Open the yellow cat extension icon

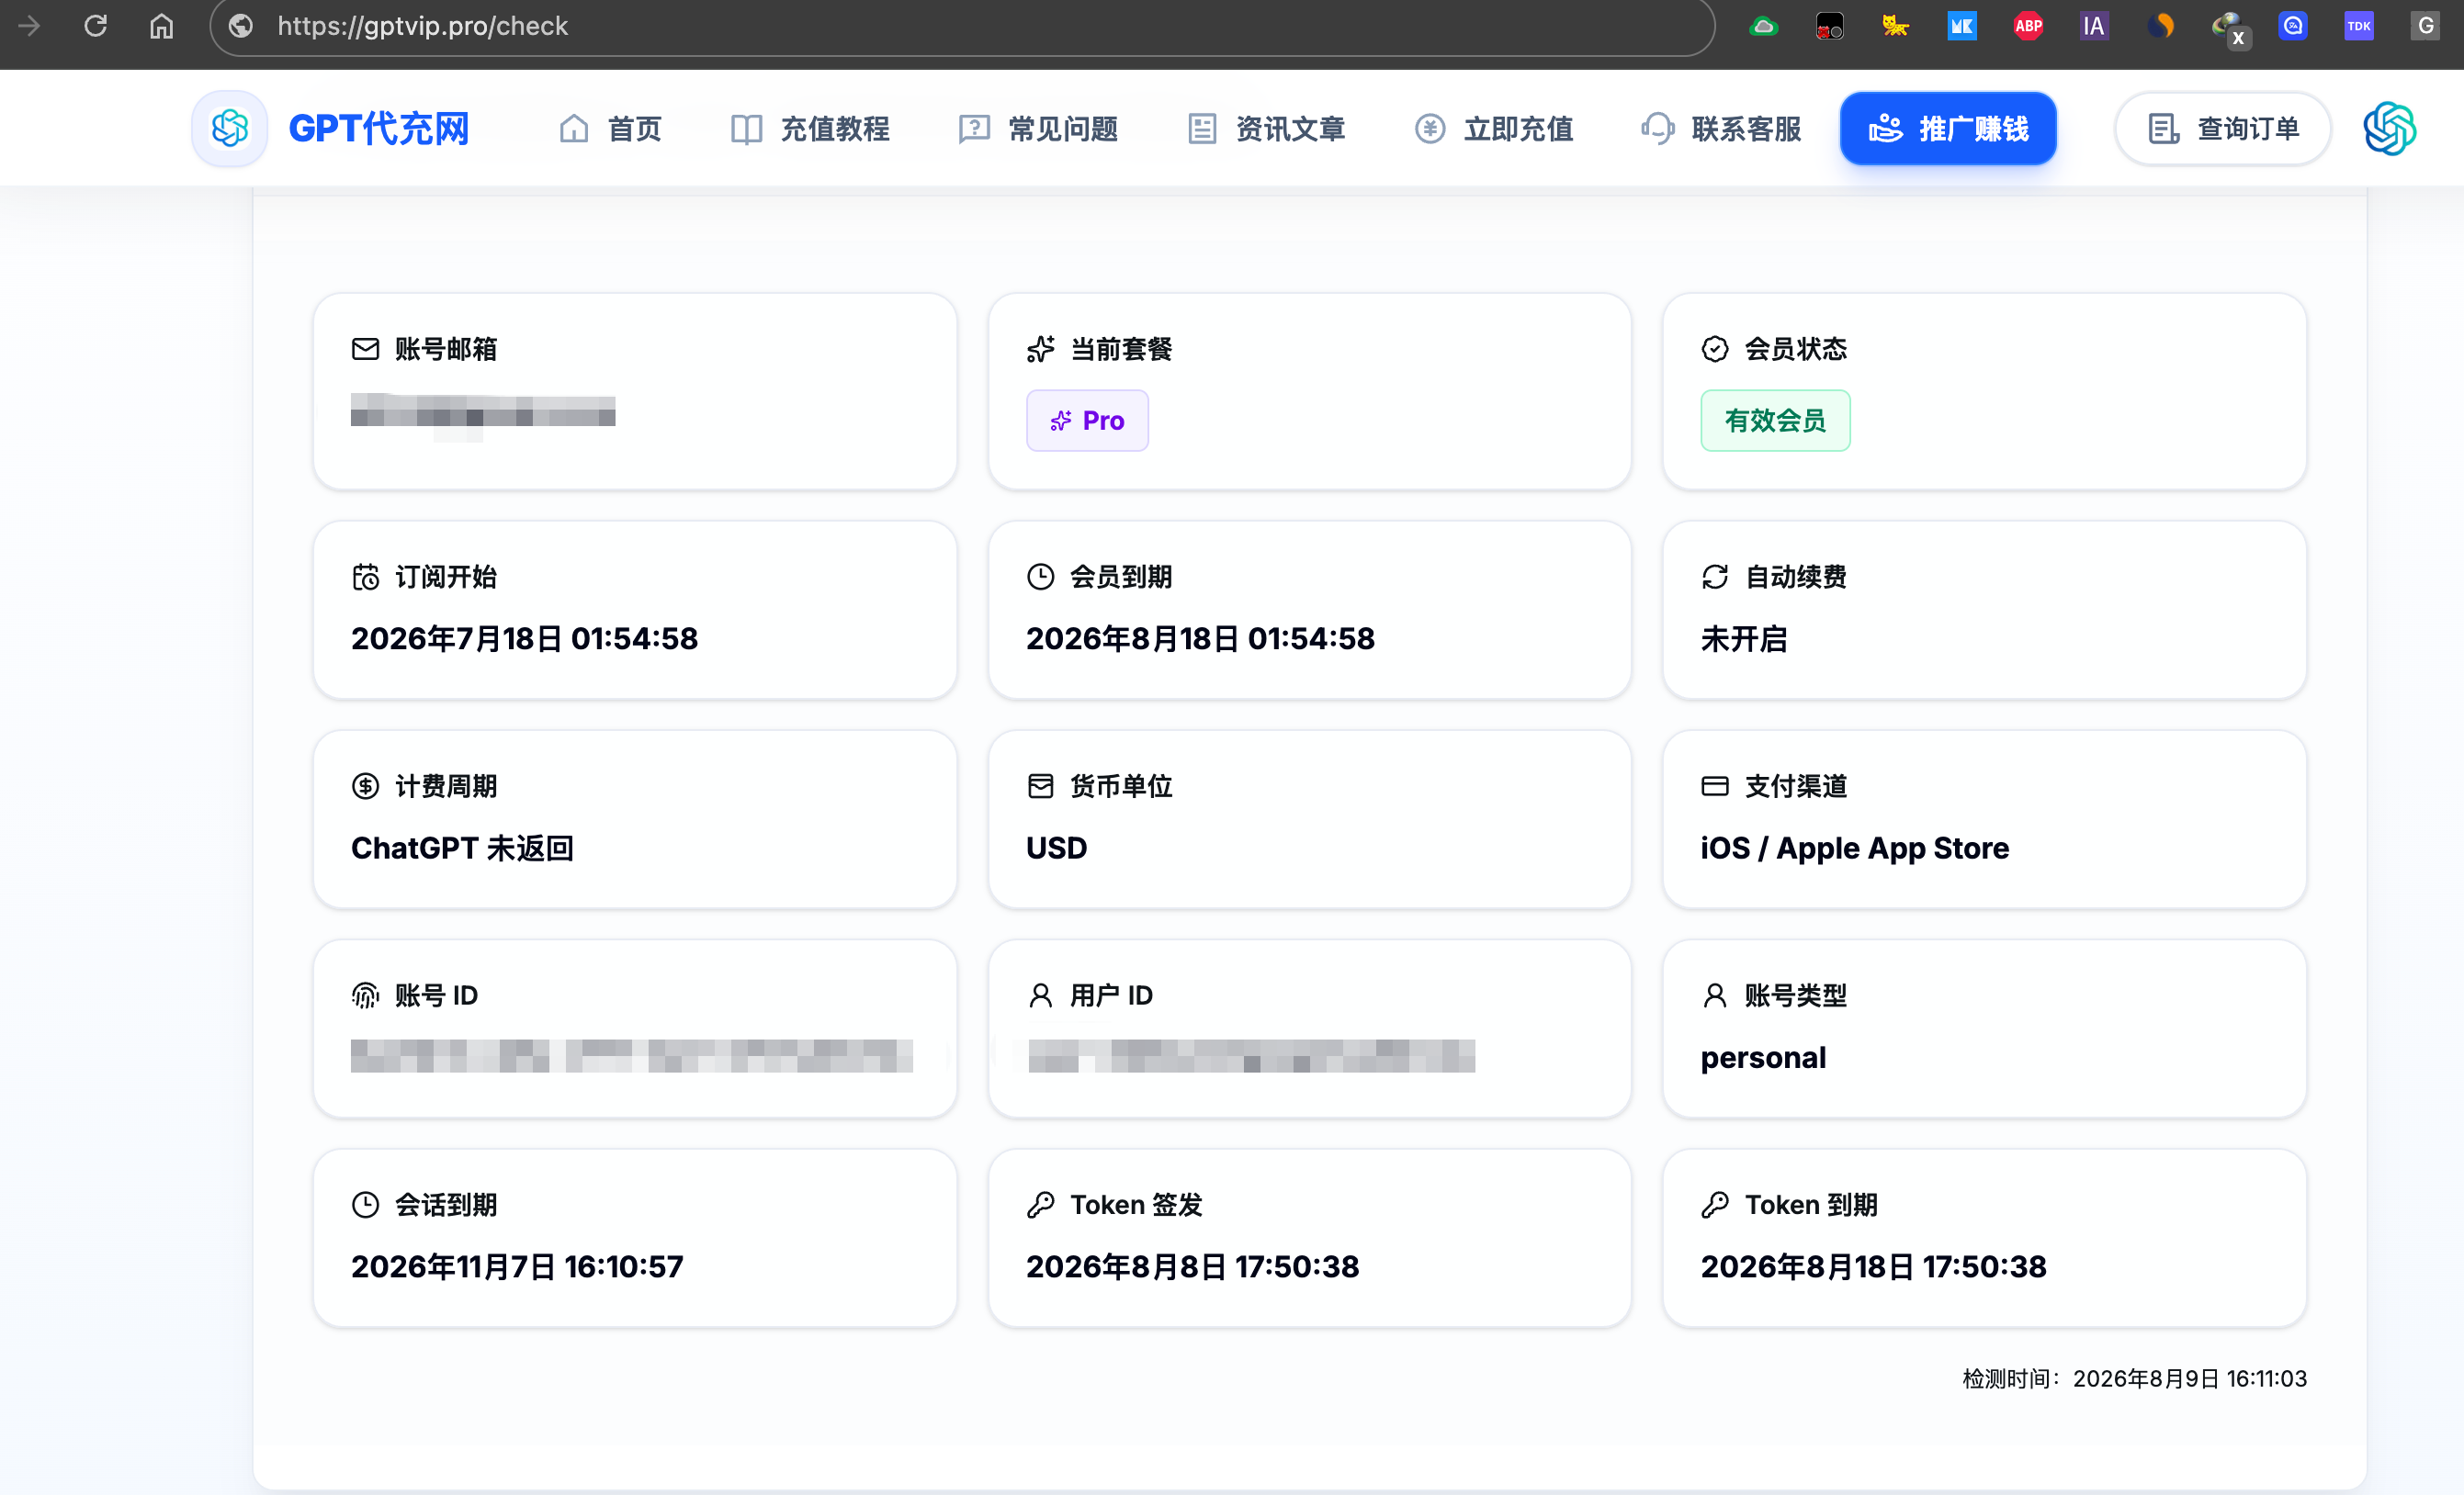point(1895,26)
